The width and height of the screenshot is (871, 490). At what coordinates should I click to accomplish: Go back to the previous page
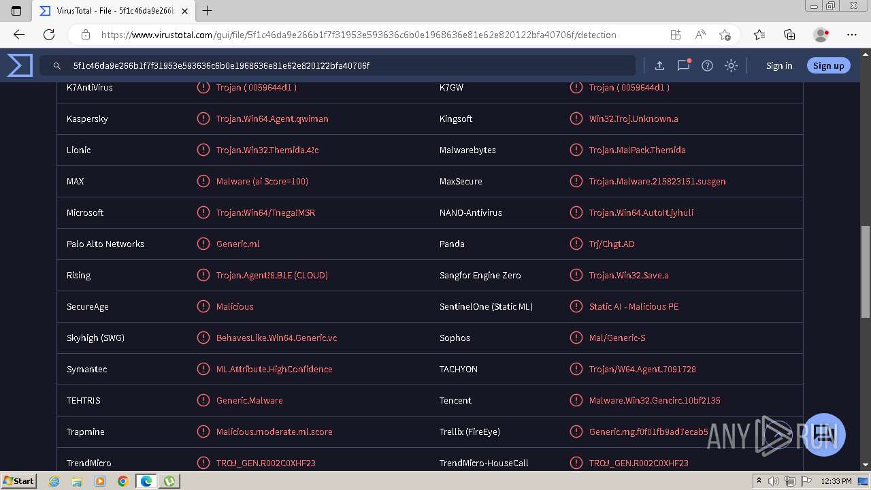point(19,35)
